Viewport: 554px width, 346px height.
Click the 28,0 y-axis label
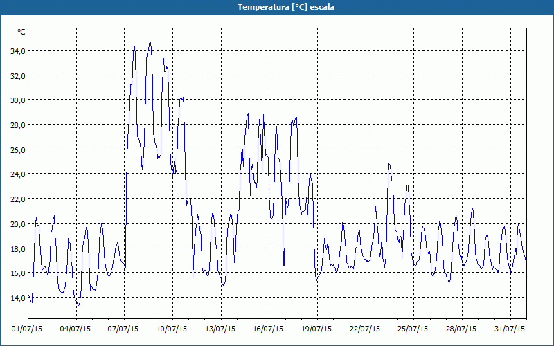pyautogui.click(x=18, y=125)
